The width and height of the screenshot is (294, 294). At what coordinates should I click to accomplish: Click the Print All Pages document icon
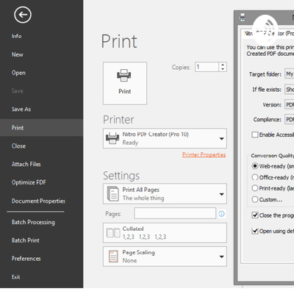point(113,194)
